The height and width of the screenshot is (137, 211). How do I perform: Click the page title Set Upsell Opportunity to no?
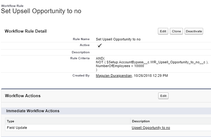pos(41,11)
